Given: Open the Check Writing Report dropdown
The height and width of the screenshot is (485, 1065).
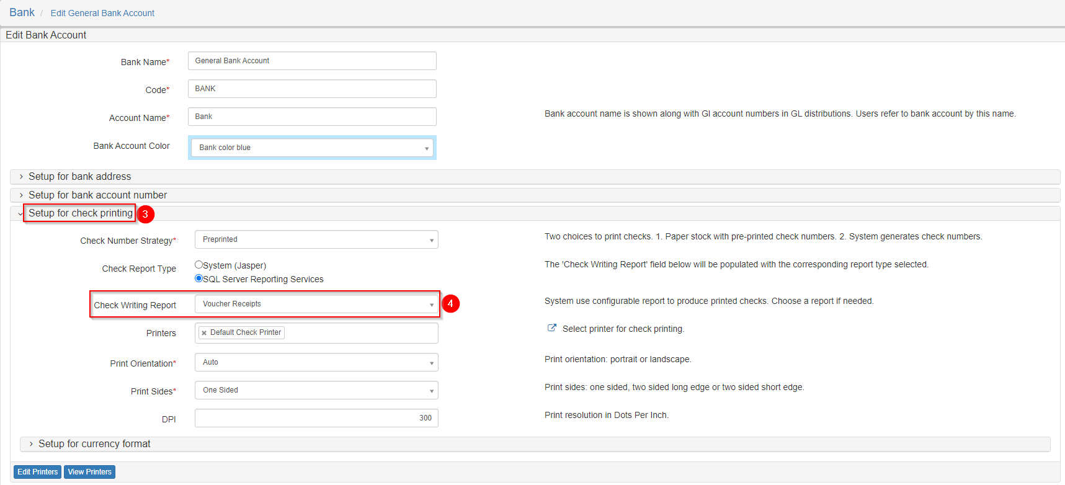Looking at the screenshot, I should (316, 304).
